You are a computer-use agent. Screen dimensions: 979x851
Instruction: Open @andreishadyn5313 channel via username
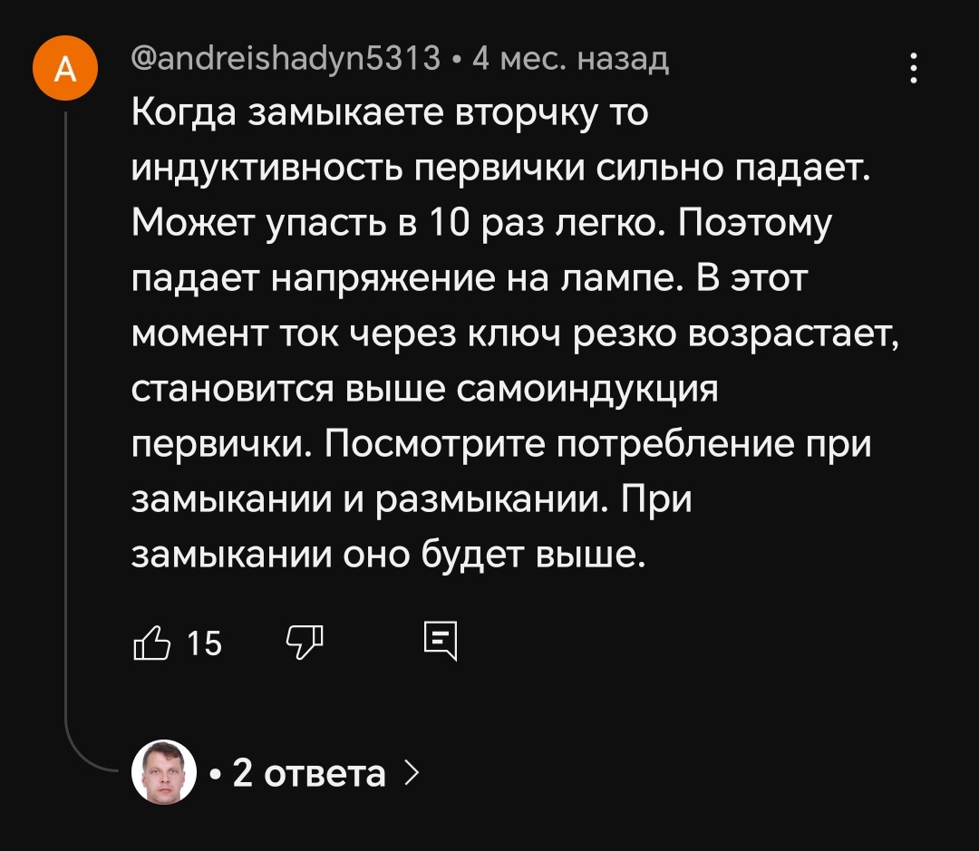click(286, 60)
